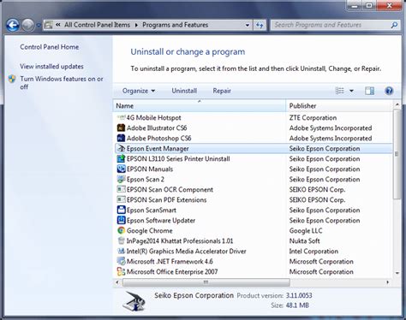406x320 pixels.
Task: Select EPSON Scan PDF Extensions text
Action: (166, 200)
